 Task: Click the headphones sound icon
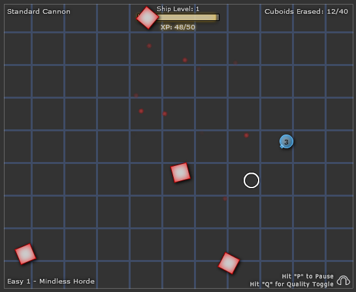click(x=344, y=280)
